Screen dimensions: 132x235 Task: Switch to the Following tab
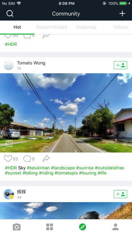point(86,27)
